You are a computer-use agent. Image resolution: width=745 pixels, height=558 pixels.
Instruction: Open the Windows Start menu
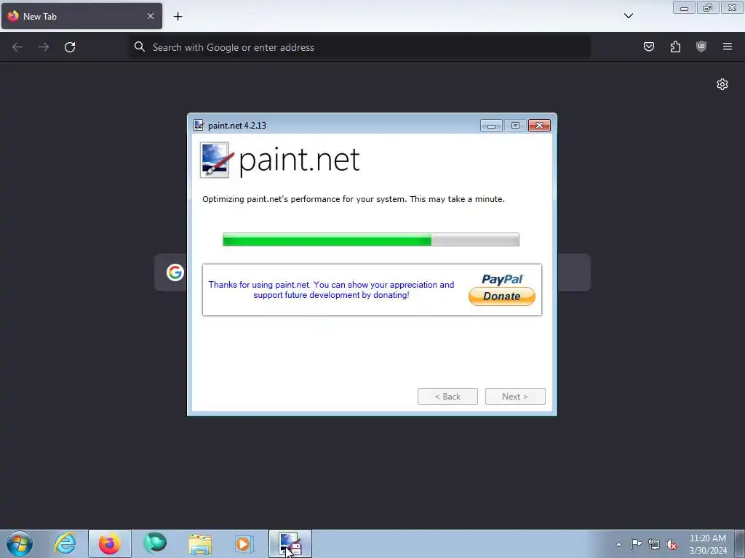20,543
